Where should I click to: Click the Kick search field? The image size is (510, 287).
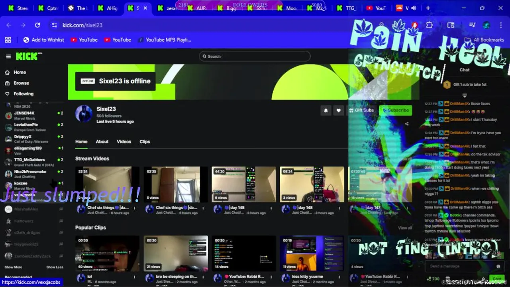click(x=255, y=56)
